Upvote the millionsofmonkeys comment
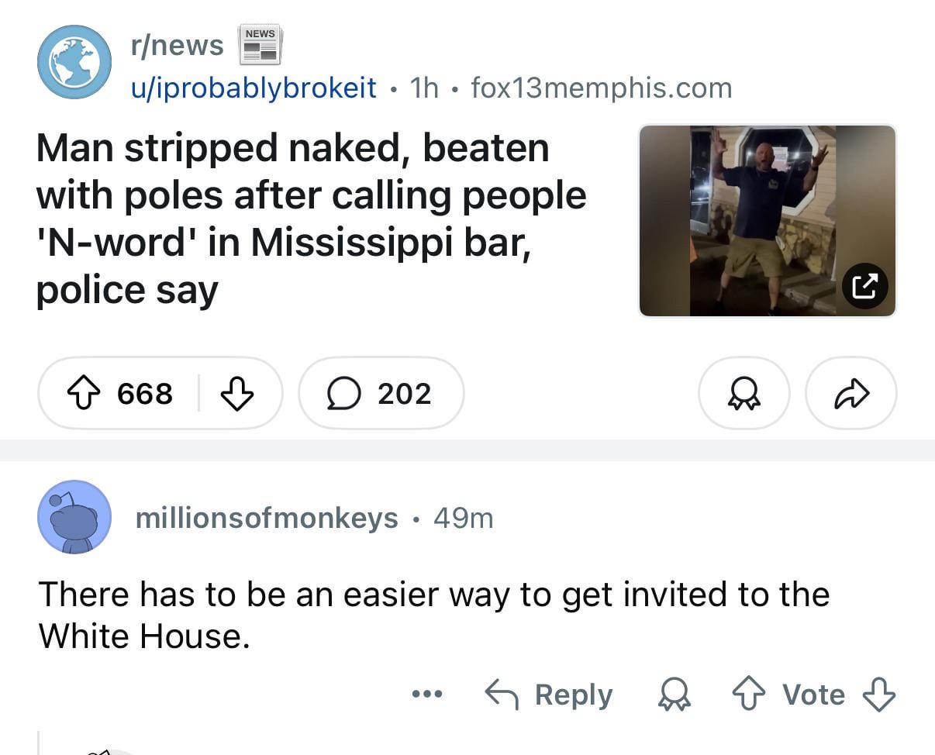Viewport: 935px width, 755px height. point(750,694)
